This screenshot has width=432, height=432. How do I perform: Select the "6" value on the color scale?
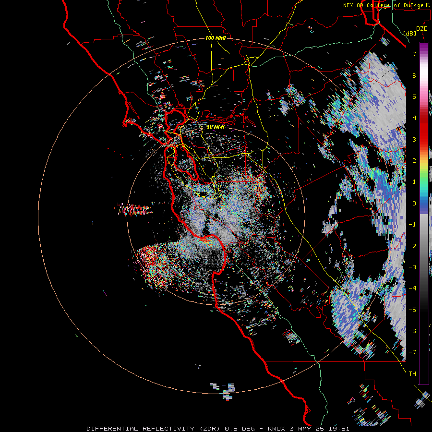coord(414,75)
